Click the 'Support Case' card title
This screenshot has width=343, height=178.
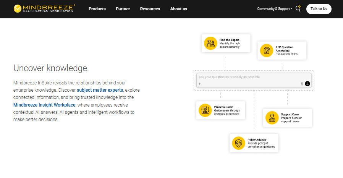click(290, 114)
